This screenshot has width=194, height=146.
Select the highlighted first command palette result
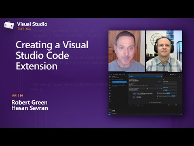(x=145, y=77)
